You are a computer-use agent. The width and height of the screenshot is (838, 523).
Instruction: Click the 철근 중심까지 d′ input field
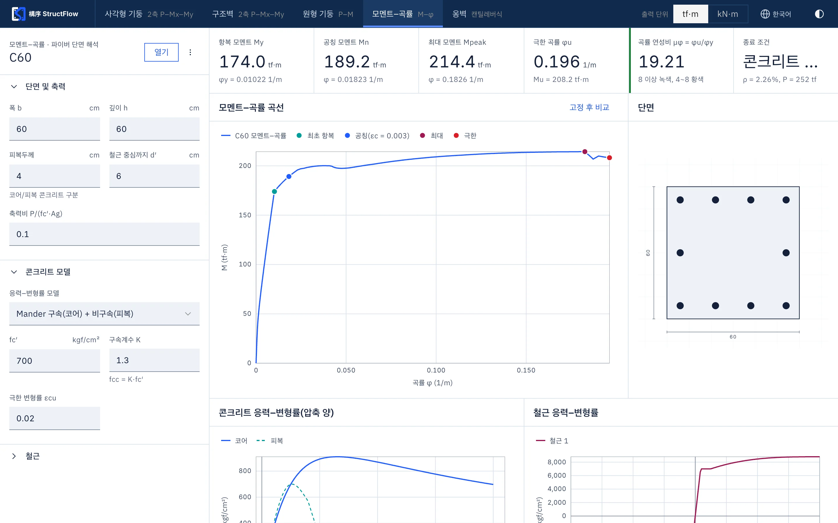pos(155,176)
